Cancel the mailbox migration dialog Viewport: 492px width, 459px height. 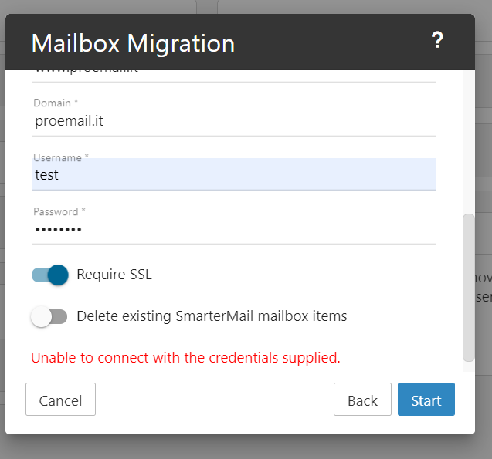[60, 400]
